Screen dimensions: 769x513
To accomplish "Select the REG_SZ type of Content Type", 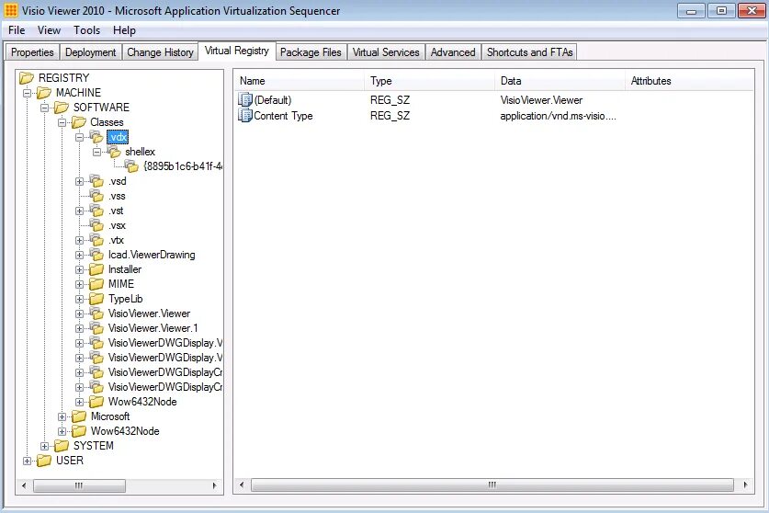I will (390, 116).
